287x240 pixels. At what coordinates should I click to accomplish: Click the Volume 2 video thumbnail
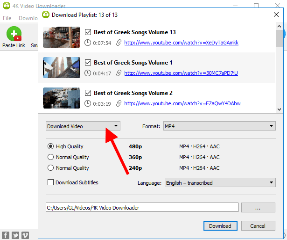62,98
